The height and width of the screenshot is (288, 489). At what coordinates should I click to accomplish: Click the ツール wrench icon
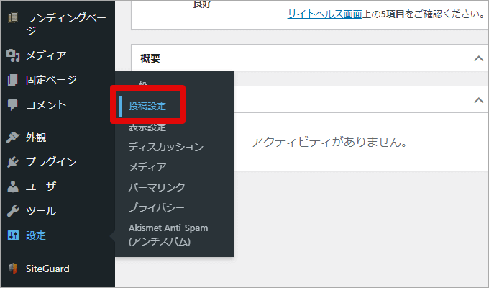(13, 211)
